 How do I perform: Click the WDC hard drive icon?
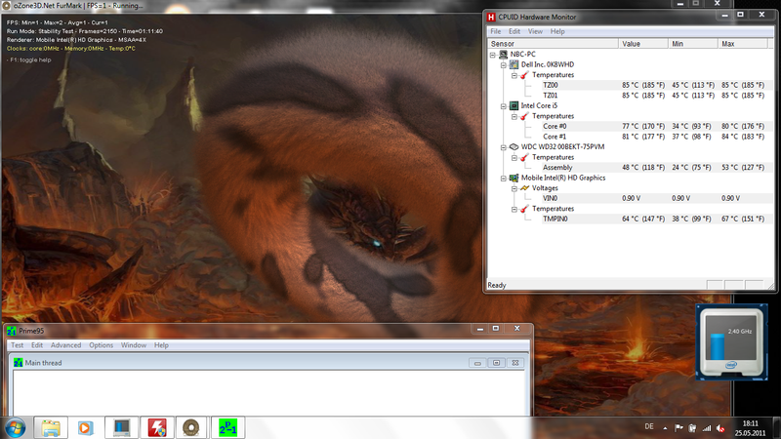point(514,147)
